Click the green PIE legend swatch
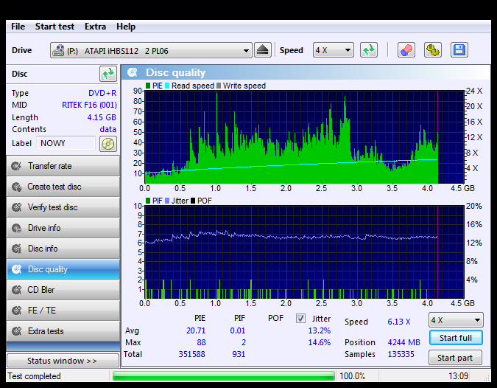The width and height of the screenshot is (497, 388). click(x=148, y=86)
